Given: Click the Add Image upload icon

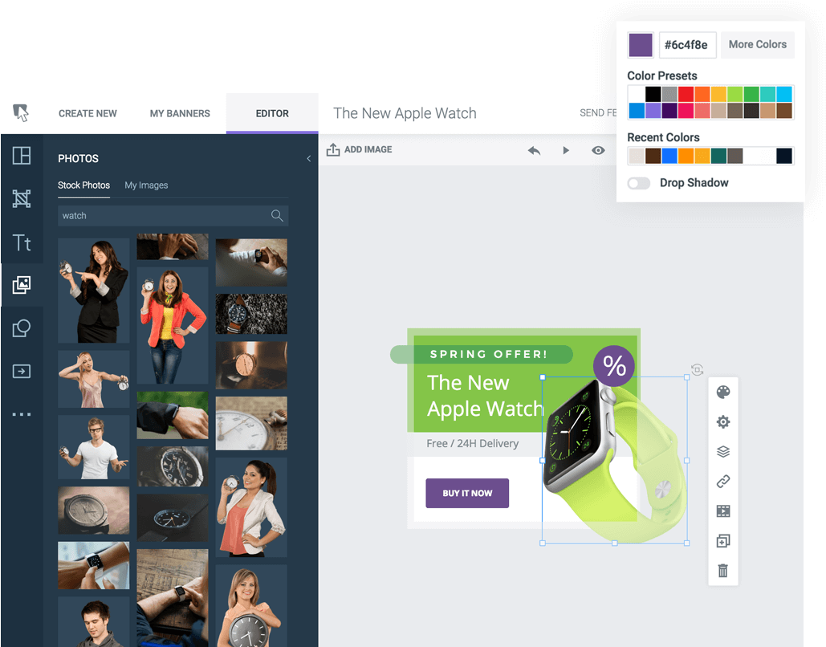Looking at the screenshot, I should (333, 149).
